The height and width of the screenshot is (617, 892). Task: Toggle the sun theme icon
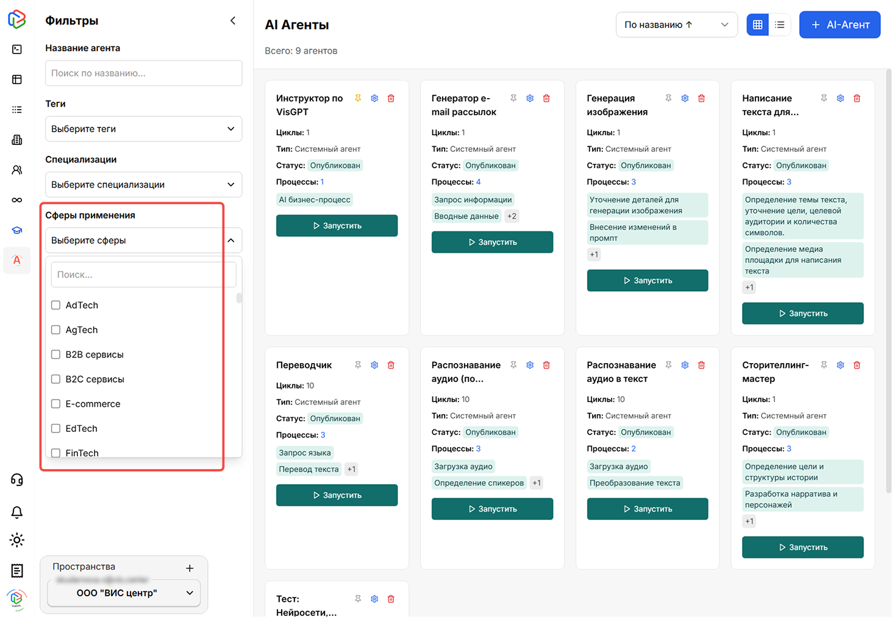tap(17, 540)
